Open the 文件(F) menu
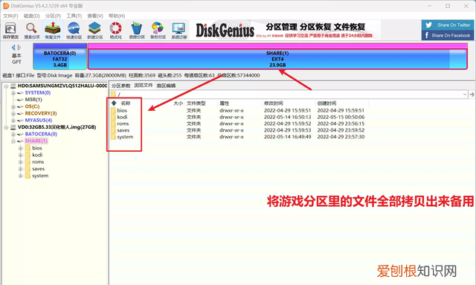This screenshot has height=285, width=476. [x=10, y=16]
